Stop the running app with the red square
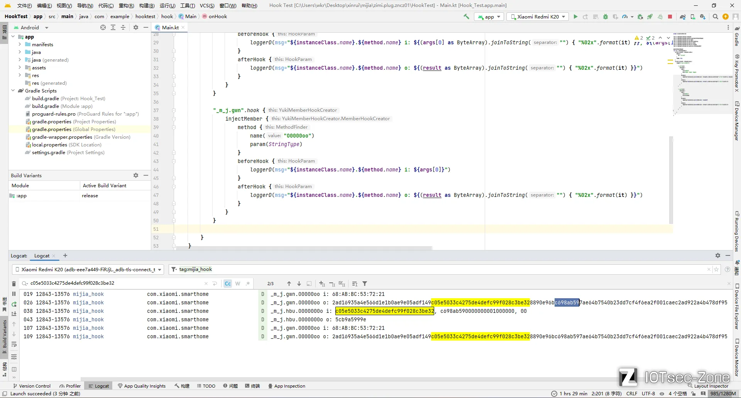This screenshot has height=398, width=741. (670, 17)
